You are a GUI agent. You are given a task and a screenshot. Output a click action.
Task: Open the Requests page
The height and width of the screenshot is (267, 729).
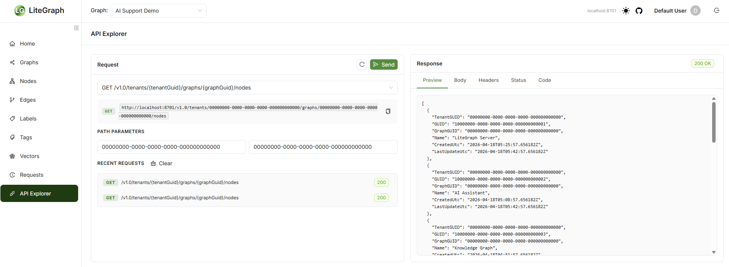pos(39,175)
